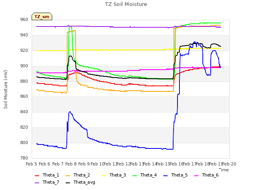Click the 900 y-axis tick label
This screenshot has height=190, width=253.
24,66
